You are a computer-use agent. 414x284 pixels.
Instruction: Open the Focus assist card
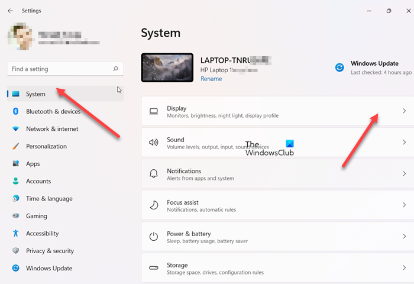pos(277,205)
